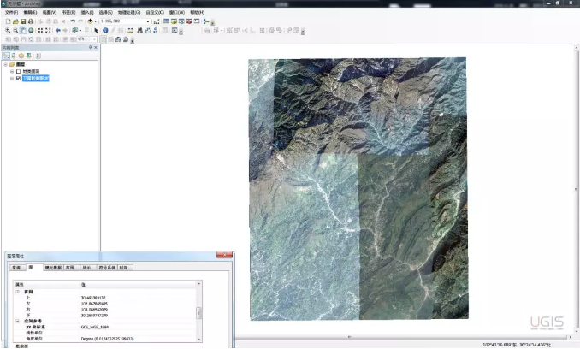The width and height of the screenshot is (580, 349).
Task: Switch to the 显示 tab in layer properties
Action: [86, 268]
